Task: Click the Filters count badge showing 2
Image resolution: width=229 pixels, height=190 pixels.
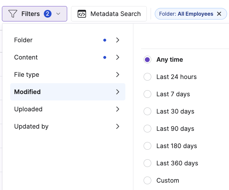Action: point(48,14)
